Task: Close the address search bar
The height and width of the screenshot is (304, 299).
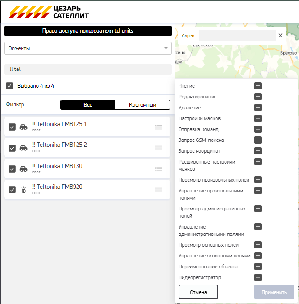Action: tap(281, 36)
